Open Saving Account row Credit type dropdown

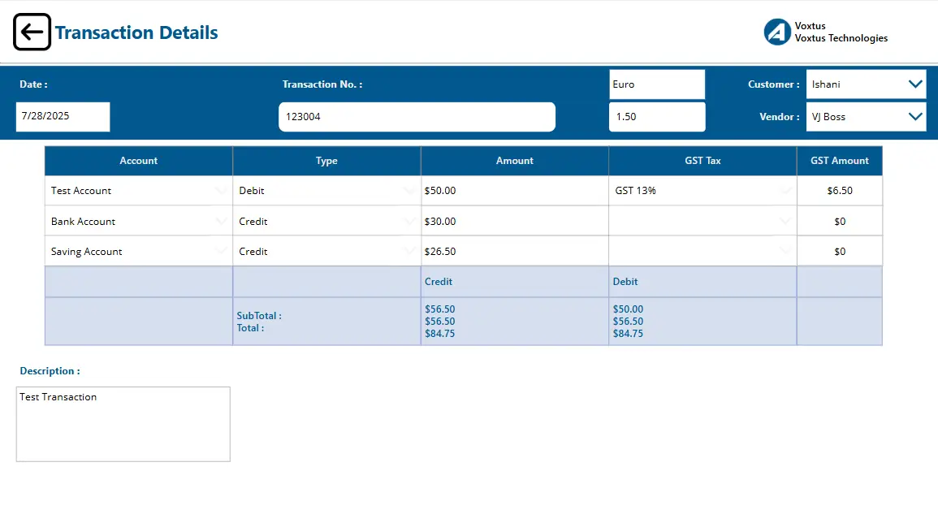[326, 251]
